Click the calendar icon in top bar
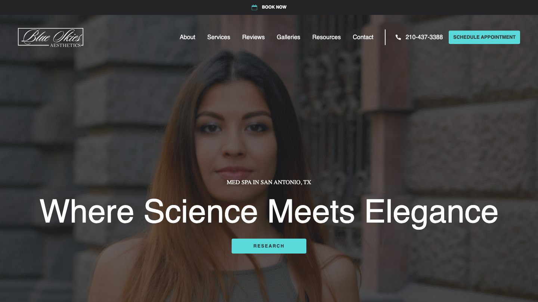The height and width of the screenshot is (302, 538). (254, 7)
